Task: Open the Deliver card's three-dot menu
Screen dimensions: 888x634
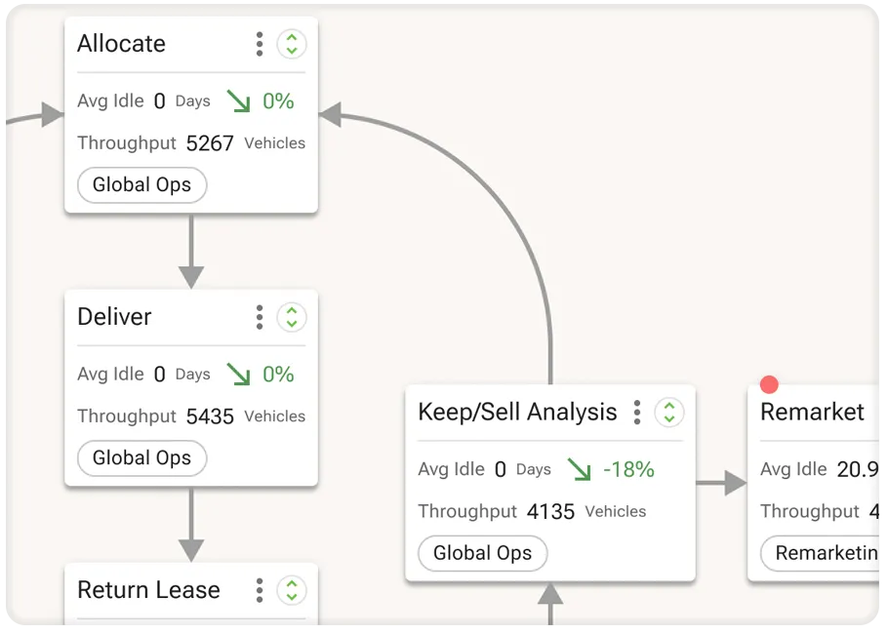Action: click(x=260, y=317)
